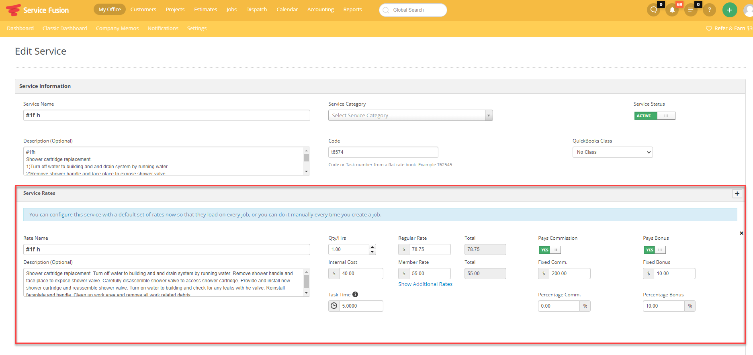
Task: Click the heart icon next to Refer & Earn
Action: [x=709, y=29]
